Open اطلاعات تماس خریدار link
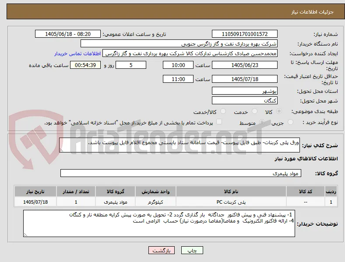Image resolution: width=345 pixels, height=262 pixels. 77,53
